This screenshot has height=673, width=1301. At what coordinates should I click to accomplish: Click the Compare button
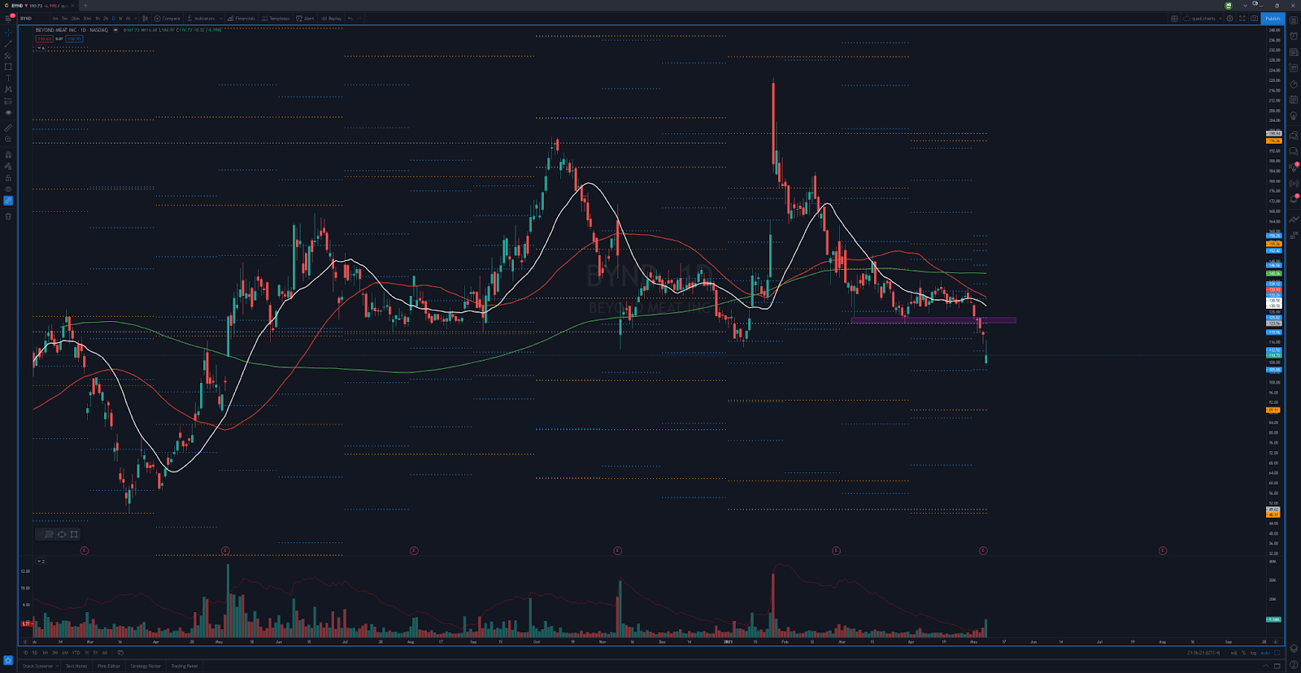coord(168,18)
